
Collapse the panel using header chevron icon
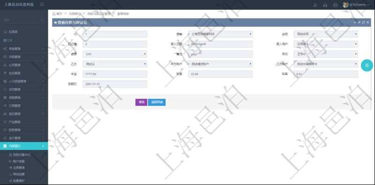click(x=355, y=22)
